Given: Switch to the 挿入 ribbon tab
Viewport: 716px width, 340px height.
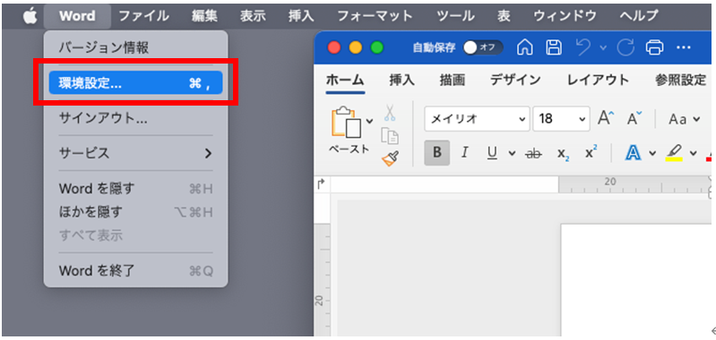Looking at the screenshot, I should (401, 81).
